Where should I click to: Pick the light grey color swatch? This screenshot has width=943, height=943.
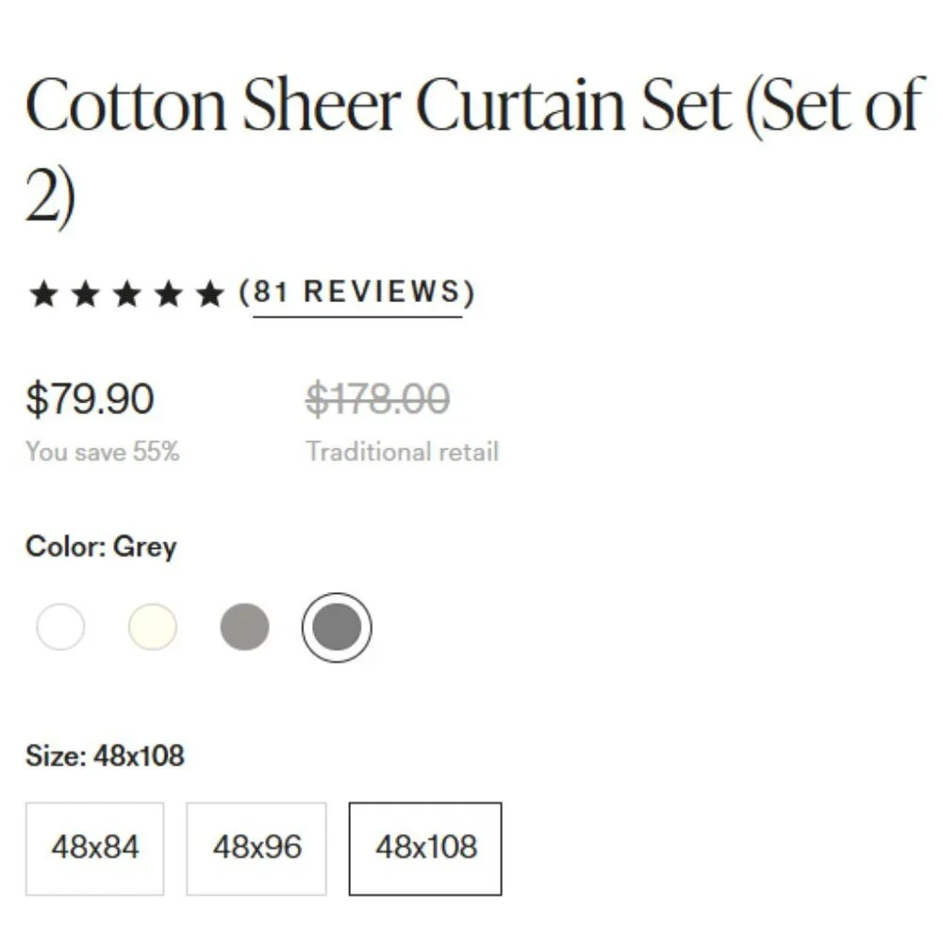coord(245,626)
